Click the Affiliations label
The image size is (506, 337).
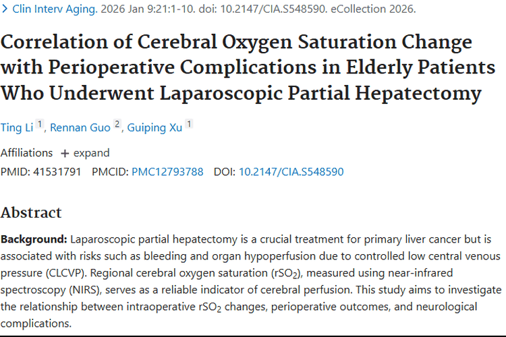[26, 153]
